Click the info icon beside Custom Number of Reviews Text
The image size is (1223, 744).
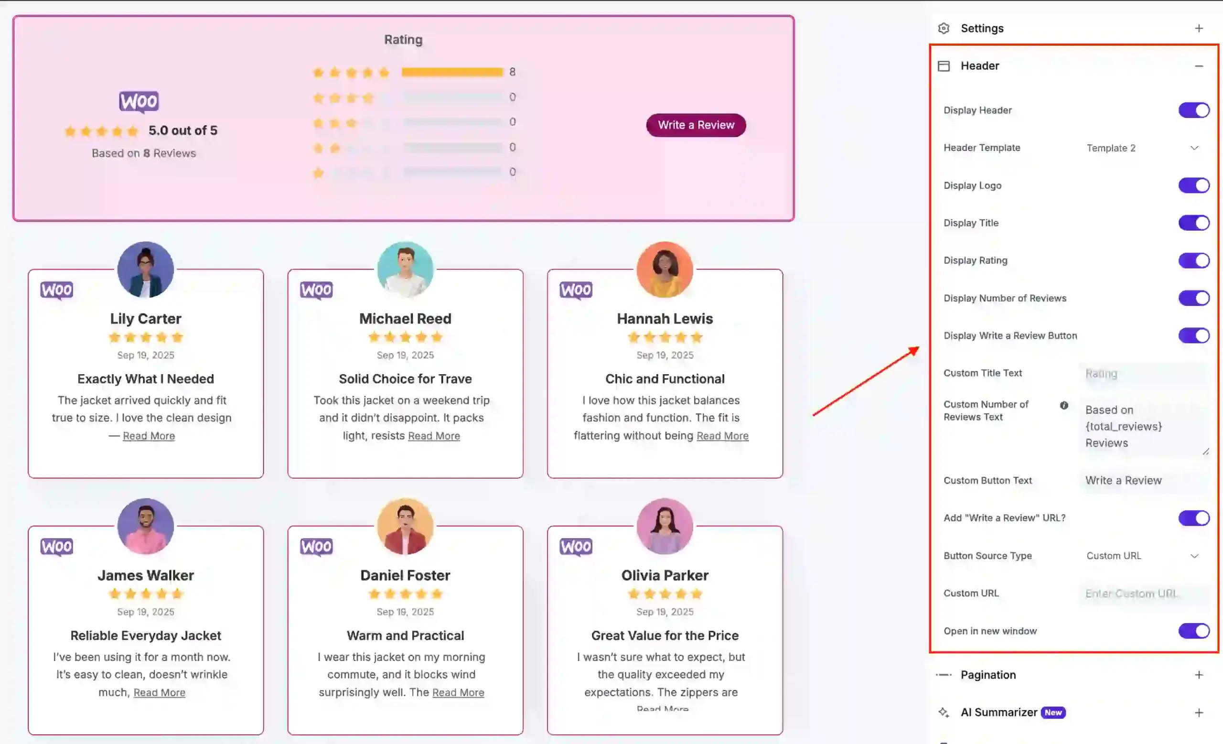[1064, 405]
